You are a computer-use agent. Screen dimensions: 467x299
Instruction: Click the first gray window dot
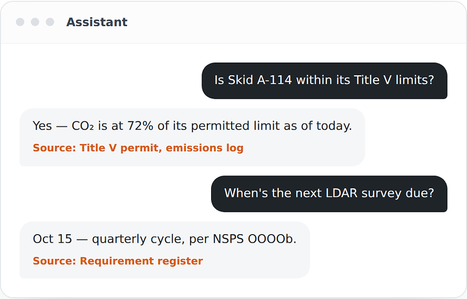click(20, 22)
